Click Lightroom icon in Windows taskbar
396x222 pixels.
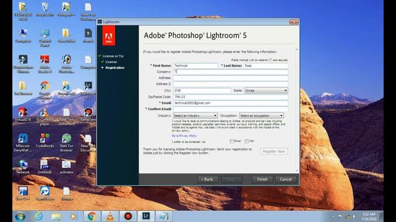click(x=146, y=216)
